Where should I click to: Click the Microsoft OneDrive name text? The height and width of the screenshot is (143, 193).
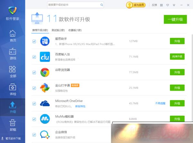pos(69,101)
